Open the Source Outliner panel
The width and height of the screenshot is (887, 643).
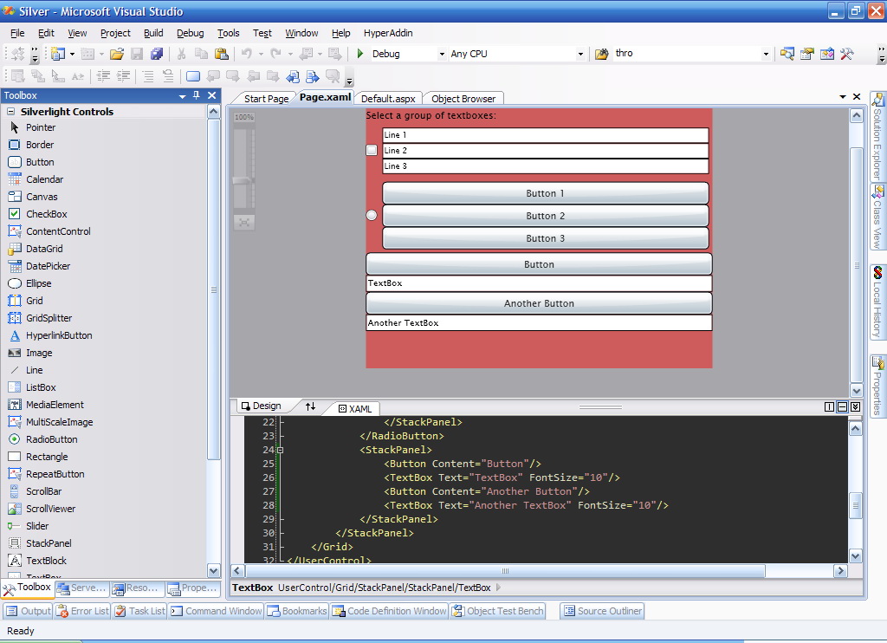603,611
